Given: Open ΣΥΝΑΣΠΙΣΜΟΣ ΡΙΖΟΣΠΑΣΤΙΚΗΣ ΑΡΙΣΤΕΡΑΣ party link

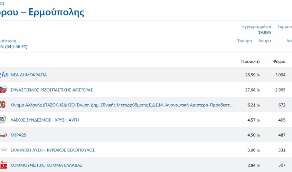Looking at the screenshot, I should click(52, 90).
